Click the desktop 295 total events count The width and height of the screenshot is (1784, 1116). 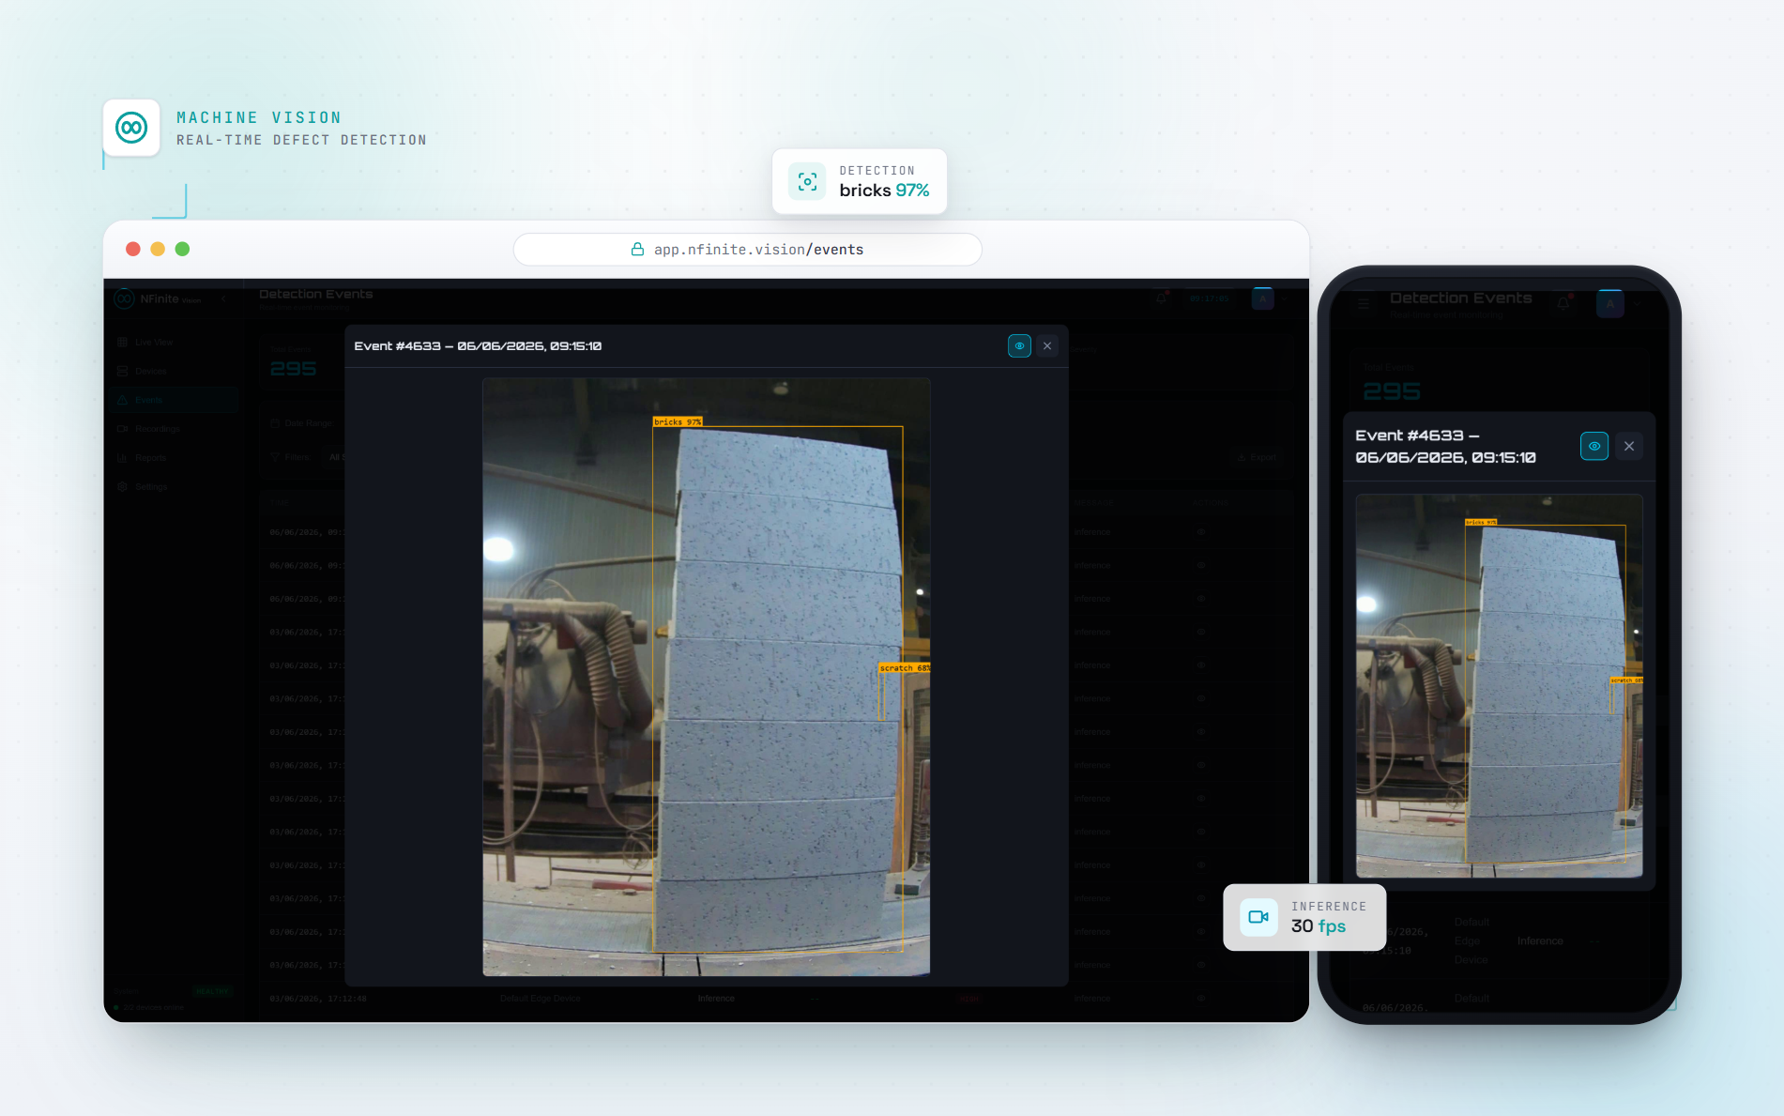(293, 369)
